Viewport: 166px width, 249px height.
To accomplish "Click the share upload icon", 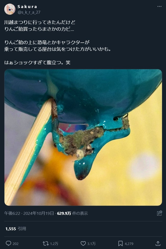I will coord(158,243).
